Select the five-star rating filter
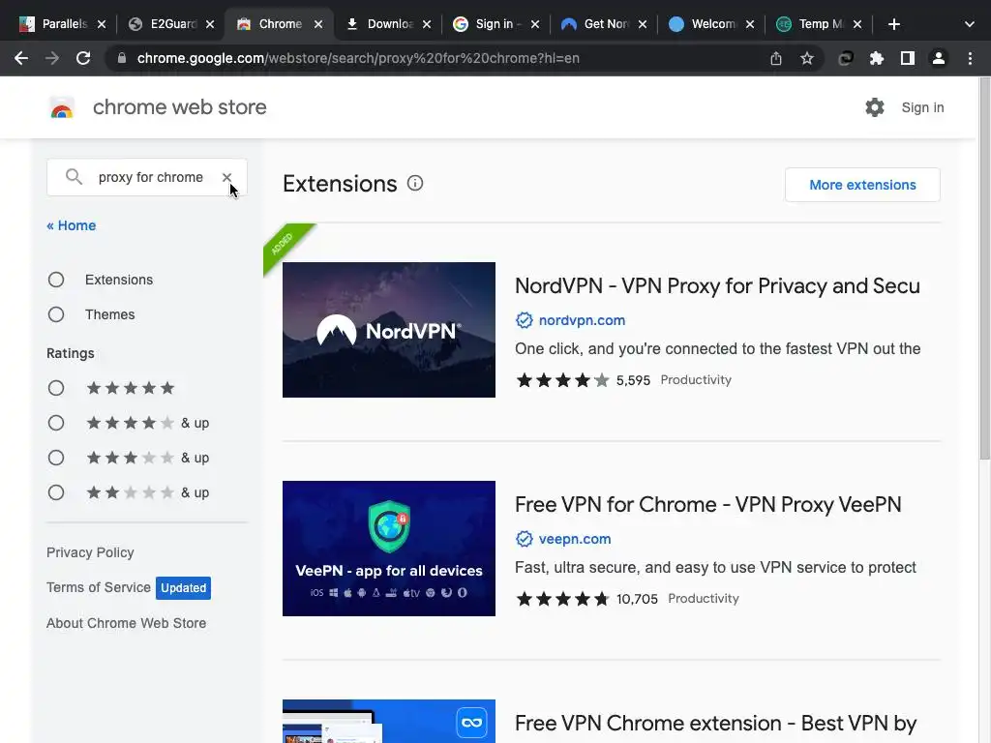This screenshot has width=991, height=743. [x=56, y=388]
